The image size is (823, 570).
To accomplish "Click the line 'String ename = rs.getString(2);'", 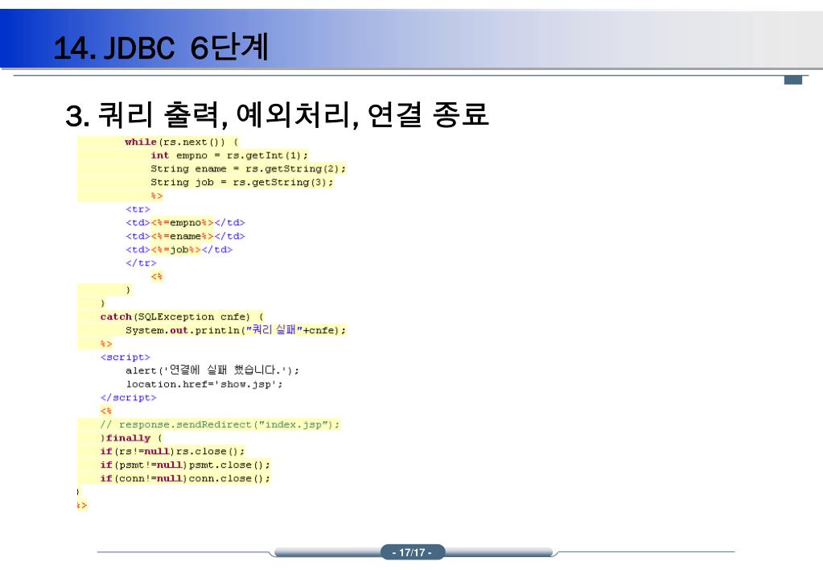I will [x=249, y=168].
